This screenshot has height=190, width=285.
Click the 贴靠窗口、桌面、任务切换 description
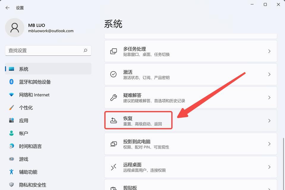tap(147, 55)
